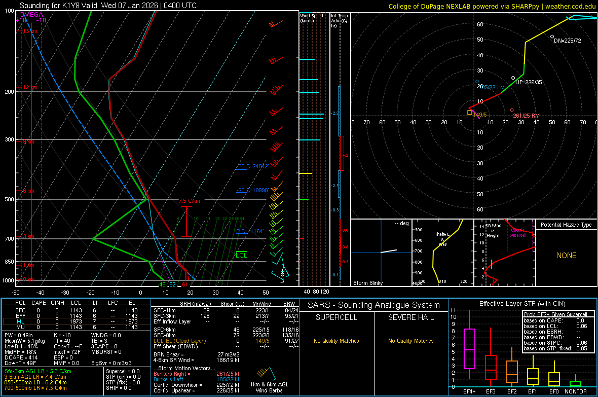This screenshot has width=598, height=397.
Task: Click the Theta-E v. Pres label
Action: [442, 239]
